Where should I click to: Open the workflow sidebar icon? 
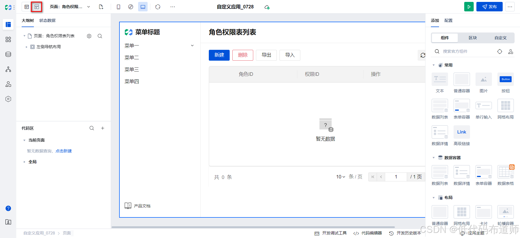point(8,69)
